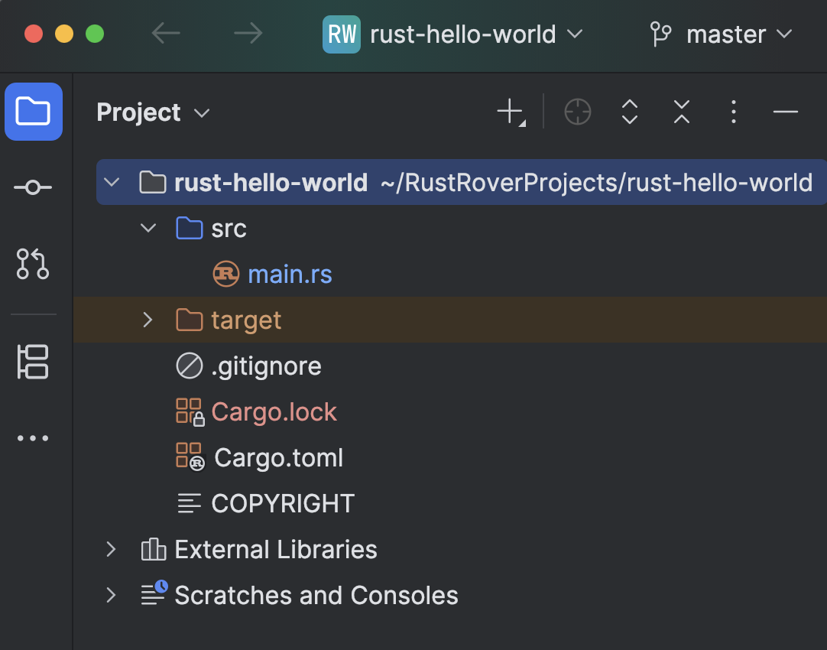Add a new item with the plus icon
This screenshot has width=827, height=650.
(510, 112)
